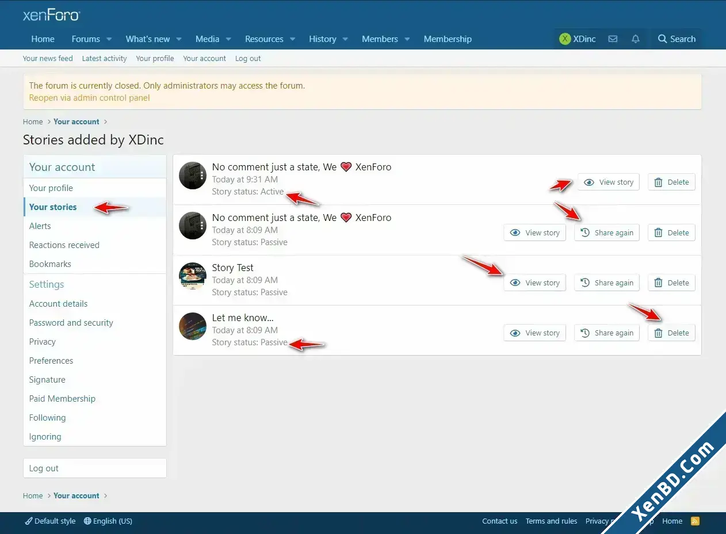Image resolution: width=726 pixels, height=534 pixels.
Task: Open the Search box
Action: 677,39
